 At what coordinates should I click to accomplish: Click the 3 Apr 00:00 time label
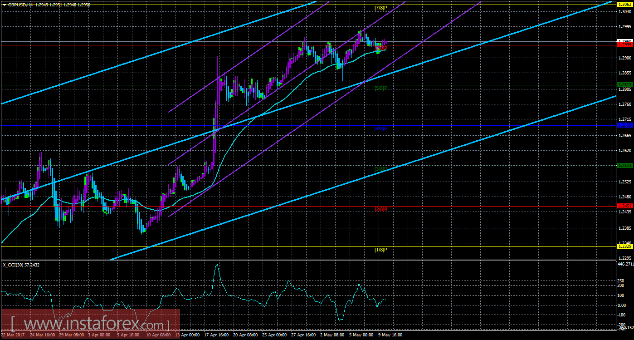[x=100, y=335]
